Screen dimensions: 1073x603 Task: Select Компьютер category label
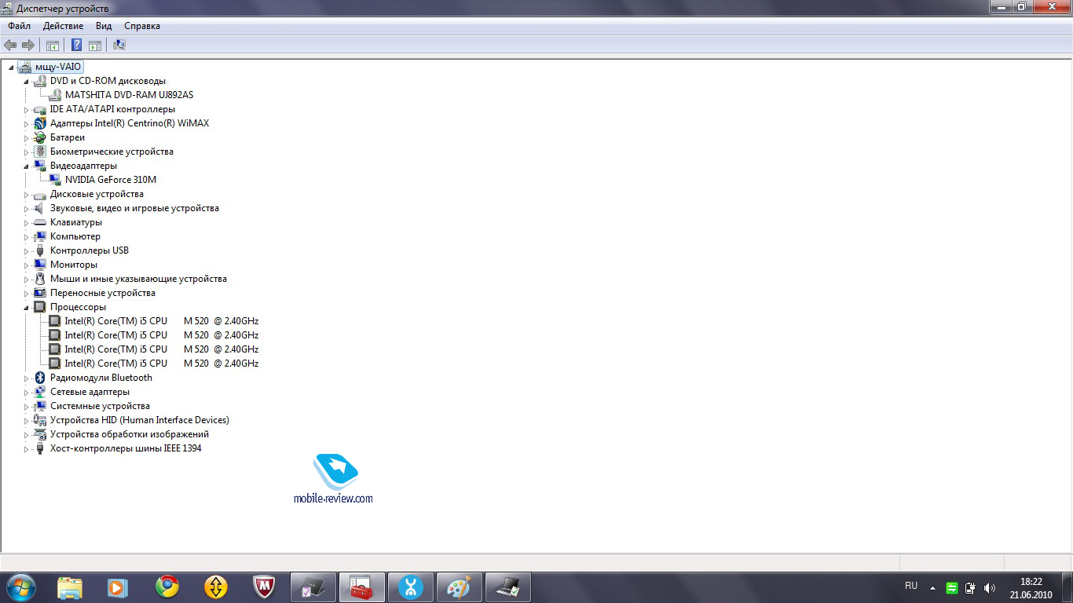tap(75, 236)
